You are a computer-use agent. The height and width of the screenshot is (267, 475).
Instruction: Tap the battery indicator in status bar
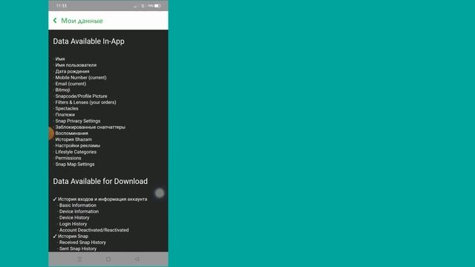point(157,6)
